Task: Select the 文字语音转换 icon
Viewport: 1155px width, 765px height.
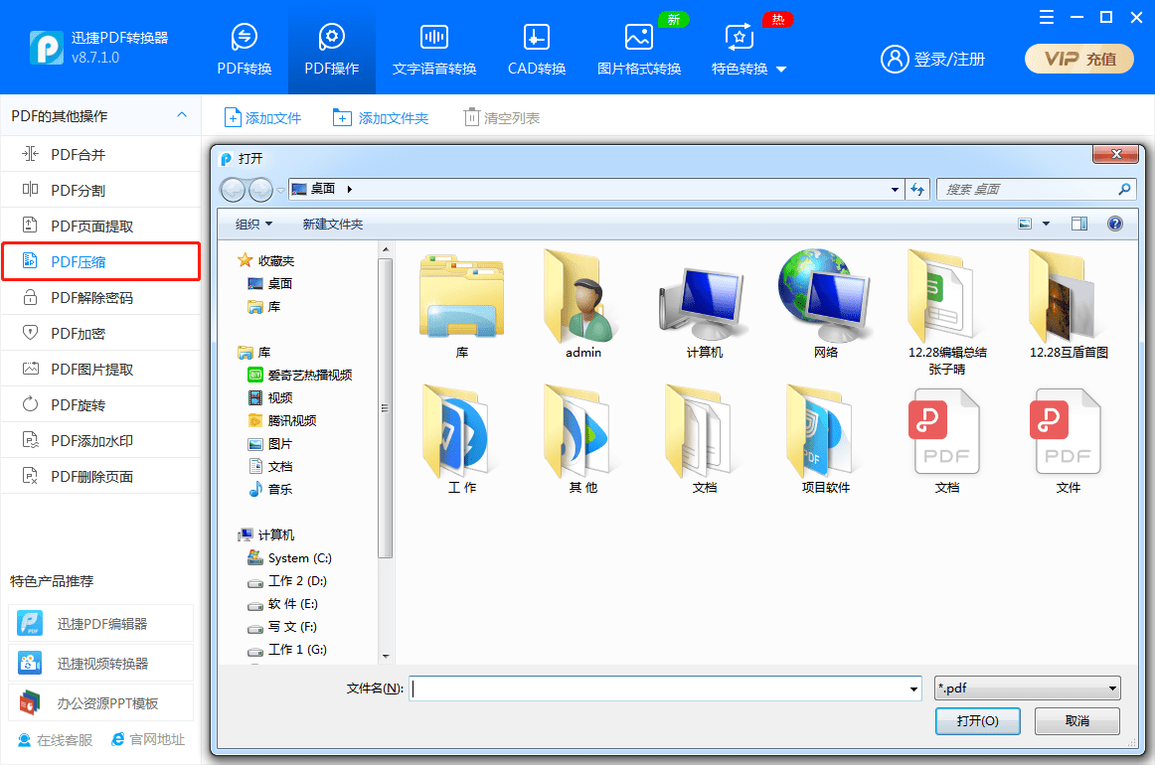Action: pos(433,37)
